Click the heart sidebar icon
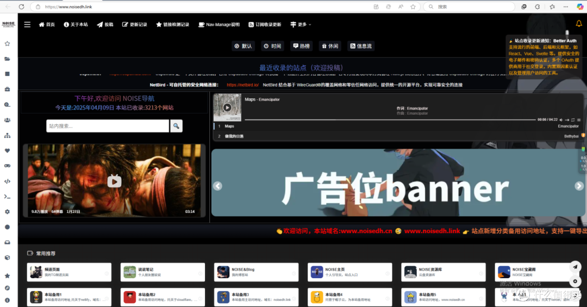Image resolution: width=587 pixels, height=307 pixels. pyautogui.click(x=7, y=151)
